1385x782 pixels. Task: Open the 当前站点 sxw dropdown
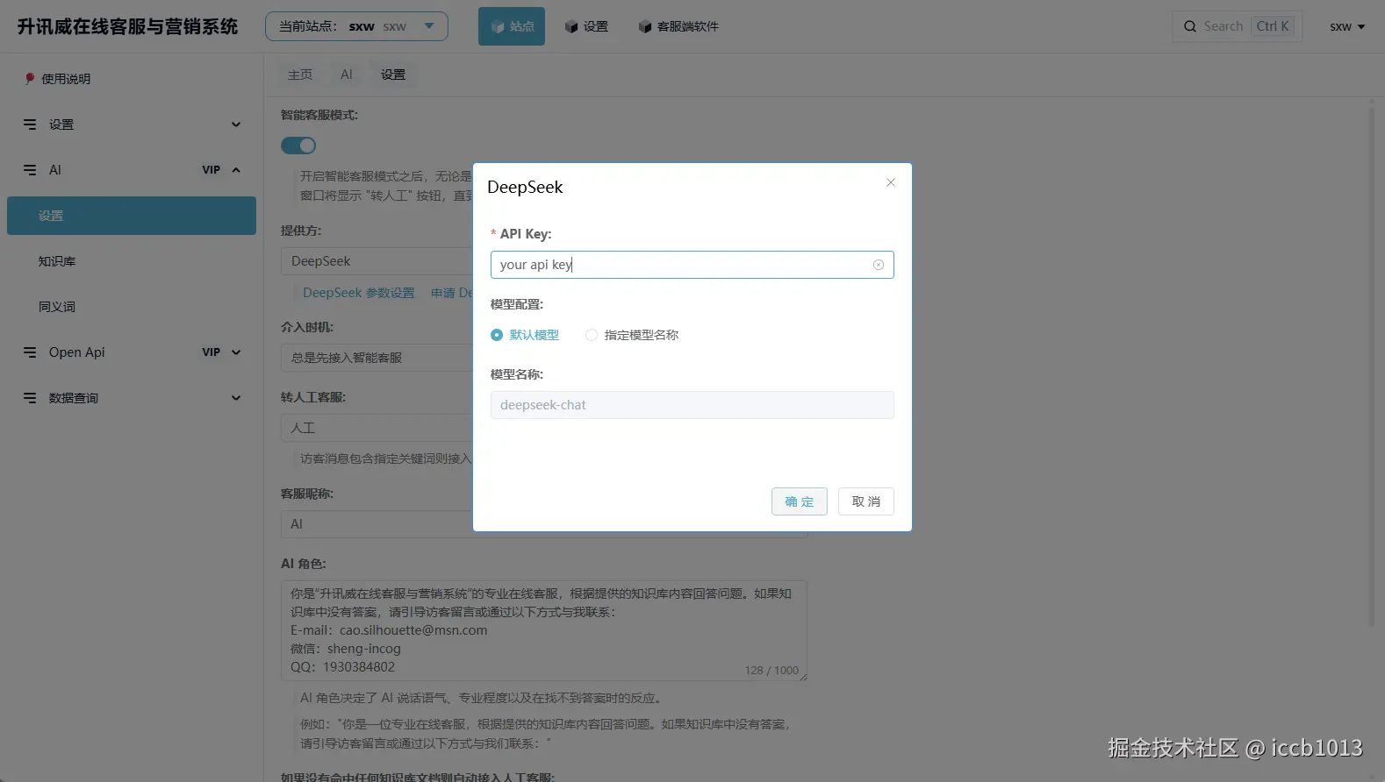pyautogui.click(x=356, y=26)
